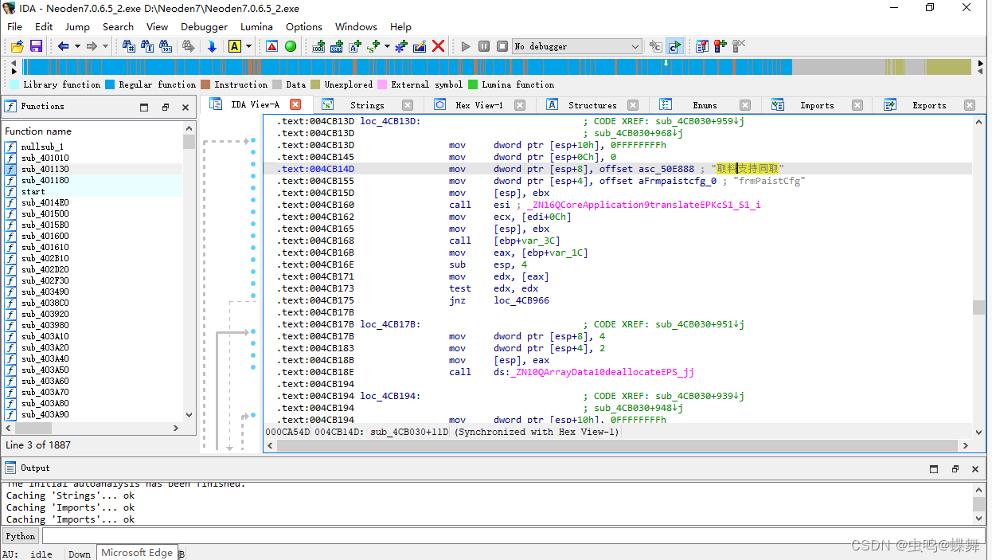Screen dimensions: 992x560
Task: Switch to the Imports tab
Action: [x=817, y=105]
